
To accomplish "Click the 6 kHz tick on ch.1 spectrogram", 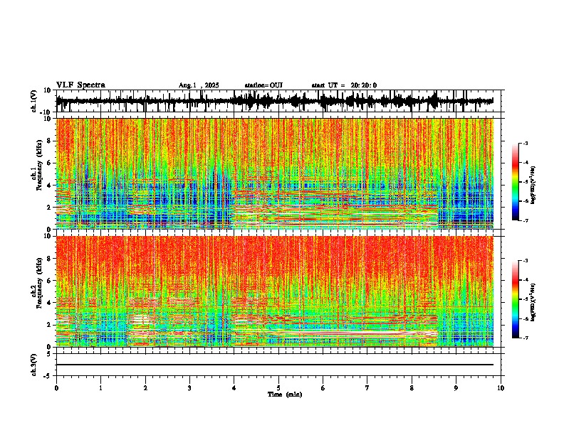I will [51, 163].
